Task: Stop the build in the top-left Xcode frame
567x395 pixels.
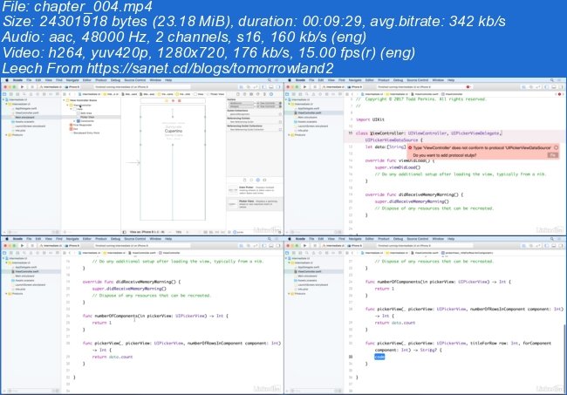Action: [x=31, y=87]
